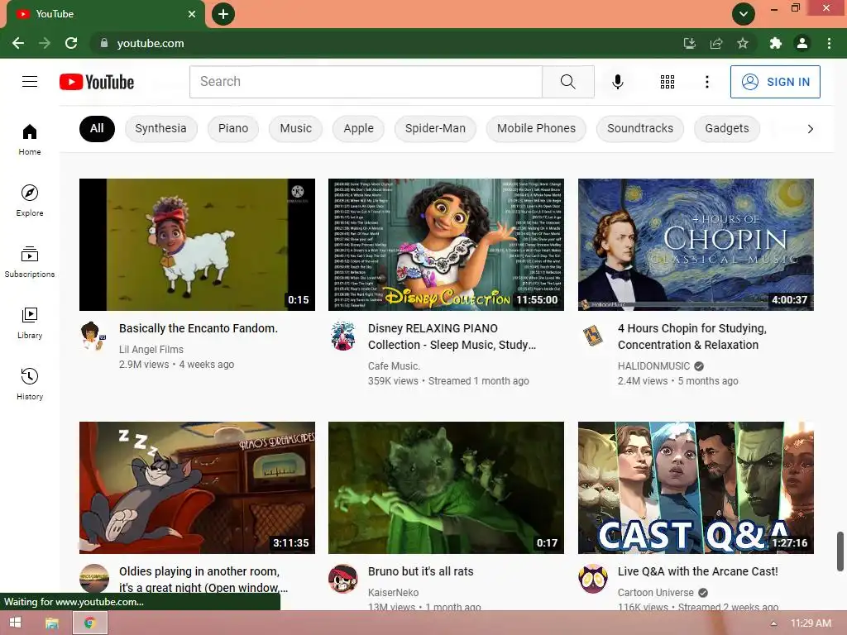Open 'Basically the Encanto Fandom.' title
Screen dimensions: 847x635
pyautogui.click(x=199, y=328)
